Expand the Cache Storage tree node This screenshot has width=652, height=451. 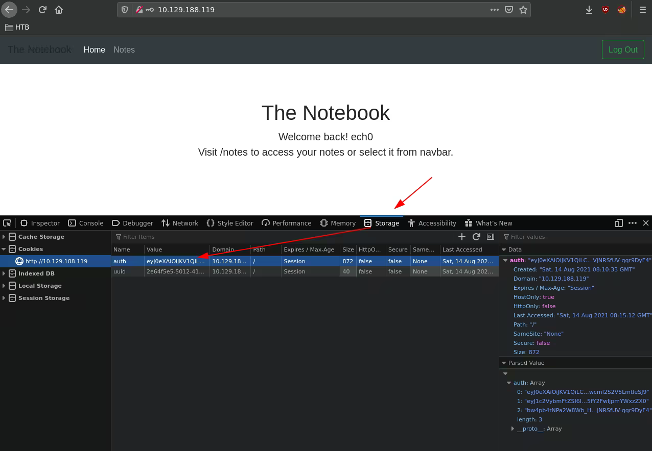[4, 237]
